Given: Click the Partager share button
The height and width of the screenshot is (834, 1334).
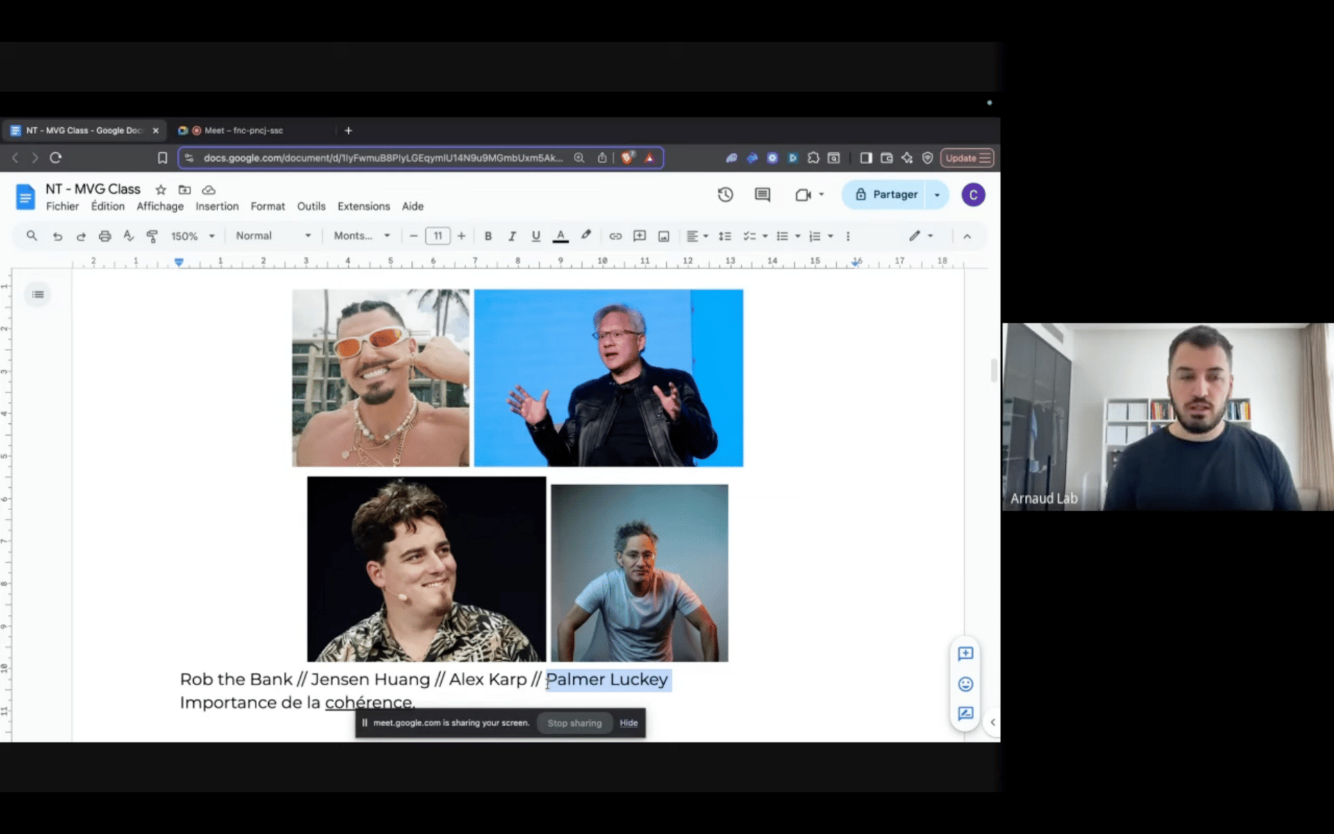Looking at the screenshot, I should [886, 195].
